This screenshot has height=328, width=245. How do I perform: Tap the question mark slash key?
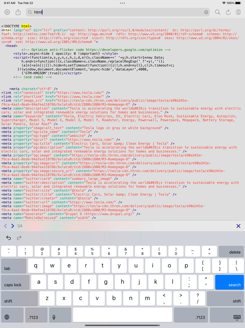pyautogui.click(x=197, y=299)
